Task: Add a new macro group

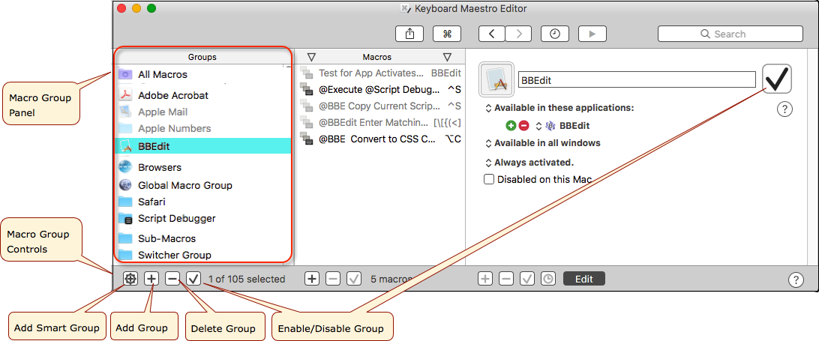Action: click(x=151, y=279)
